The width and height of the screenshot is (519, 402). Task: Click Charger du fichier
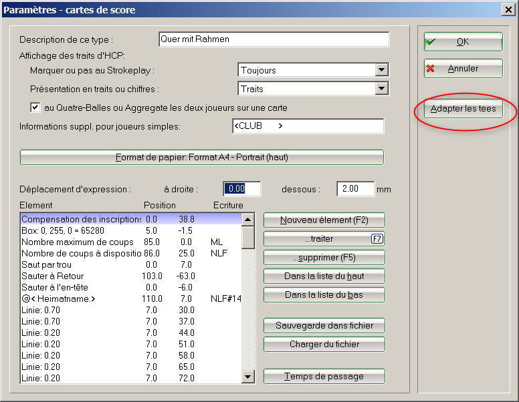(x=324, y=344)
